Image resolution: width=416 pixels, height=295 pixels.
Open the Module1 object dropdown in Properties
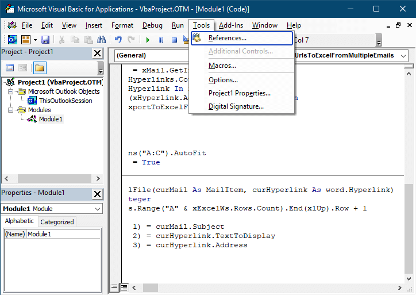pyautogui.click(x=98, y=209)
